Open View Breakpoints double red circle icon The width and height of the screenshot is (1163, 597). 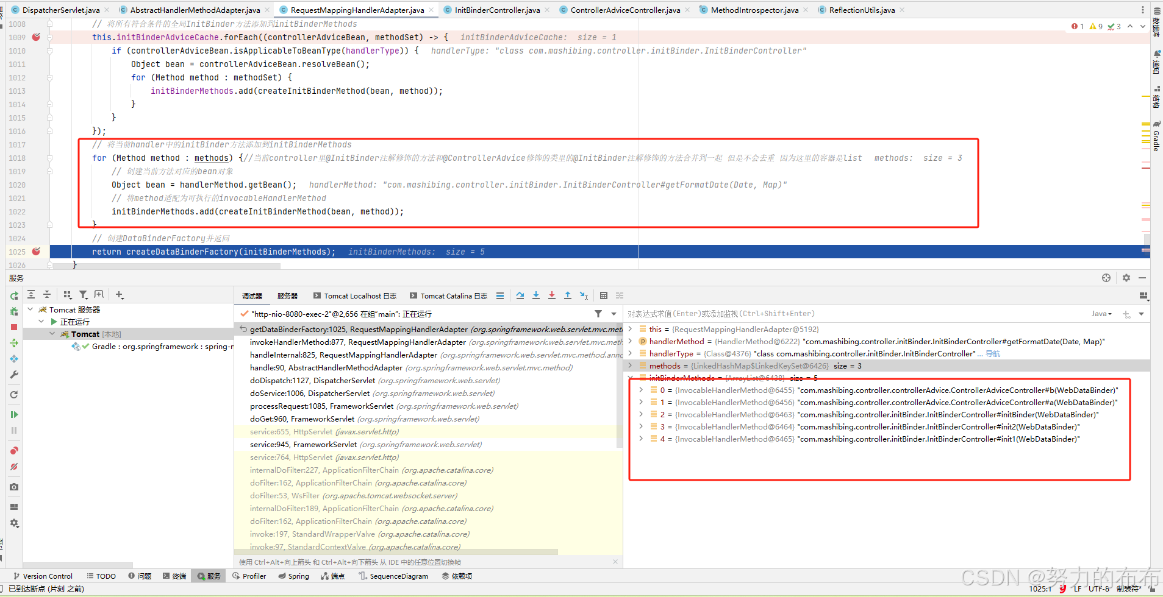click(14, 451)
